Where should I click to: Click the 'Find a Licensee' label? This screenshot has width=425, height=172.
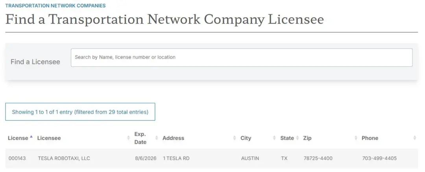[x=35, y=62]
